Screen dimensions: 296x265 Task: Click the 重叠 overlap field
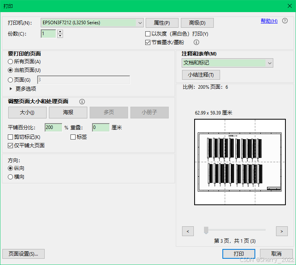[101, 127]
